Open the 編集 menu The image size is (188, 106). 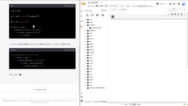coord(97,6)
